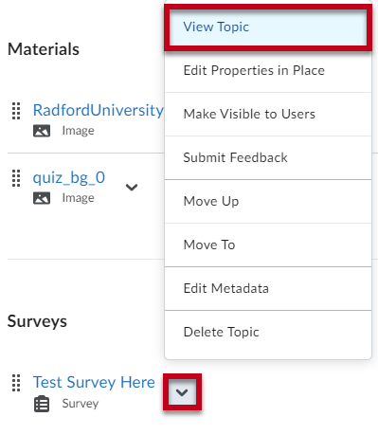Image resolution: width=378 pixels, height=435 pixels.
Task: Choose Move Up in the menu
Action: coord(268,201)
